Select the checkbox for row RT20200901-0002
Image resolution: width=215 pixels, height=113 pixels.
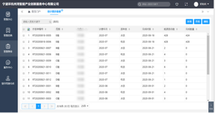point(24,92)
